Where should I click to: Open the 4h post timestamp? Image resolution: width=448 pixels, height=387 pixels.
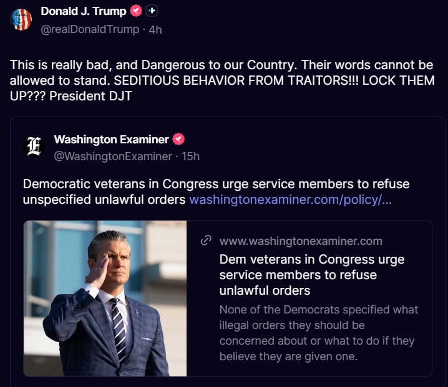[x=155, y=29]
